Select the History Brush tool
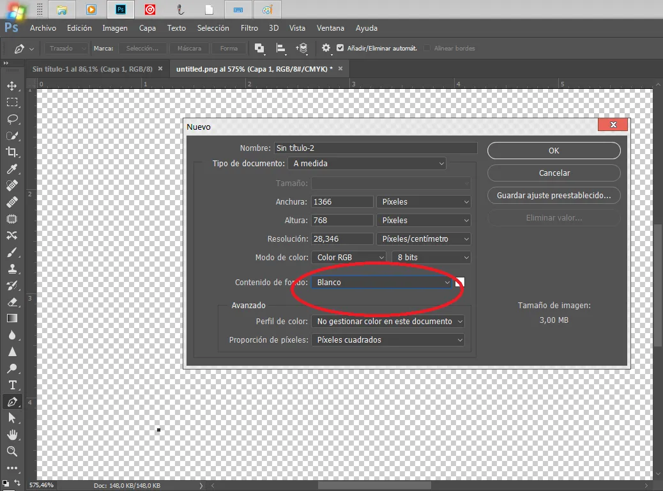This screenshot has width=663, height=491. [x=12, y=285]
